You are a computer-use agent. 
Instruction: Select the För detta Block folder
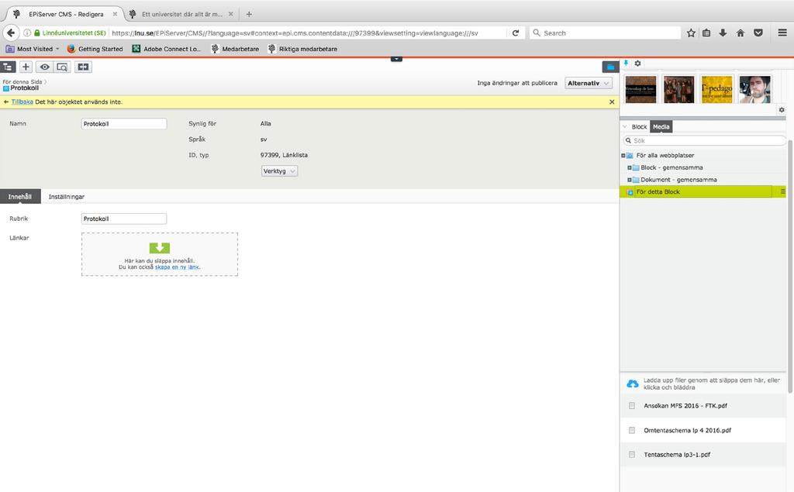coord(703,191)
